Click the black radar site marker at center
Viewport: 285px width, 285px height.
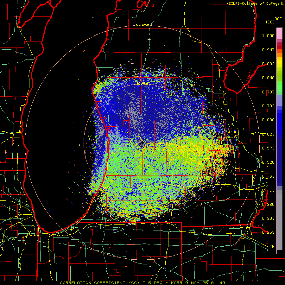tap(142, 142)
